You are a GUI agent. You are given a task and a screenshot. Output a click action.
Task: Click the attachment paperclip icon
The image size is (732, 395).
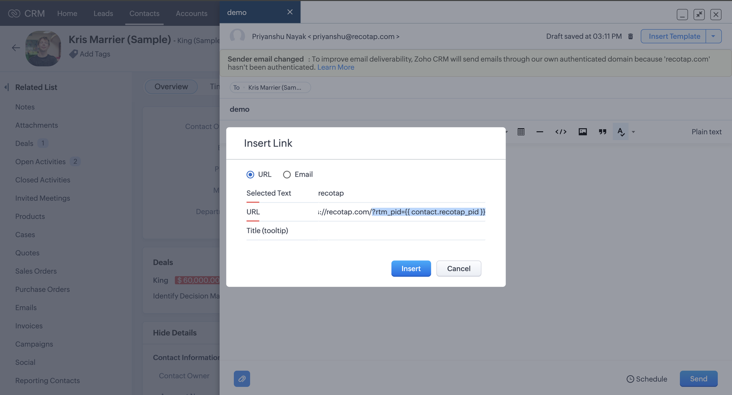(242, 379)
